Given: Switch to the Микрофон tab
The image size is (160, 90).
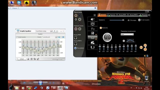Looking at the screenshot, I should click(x=143, y=15).
